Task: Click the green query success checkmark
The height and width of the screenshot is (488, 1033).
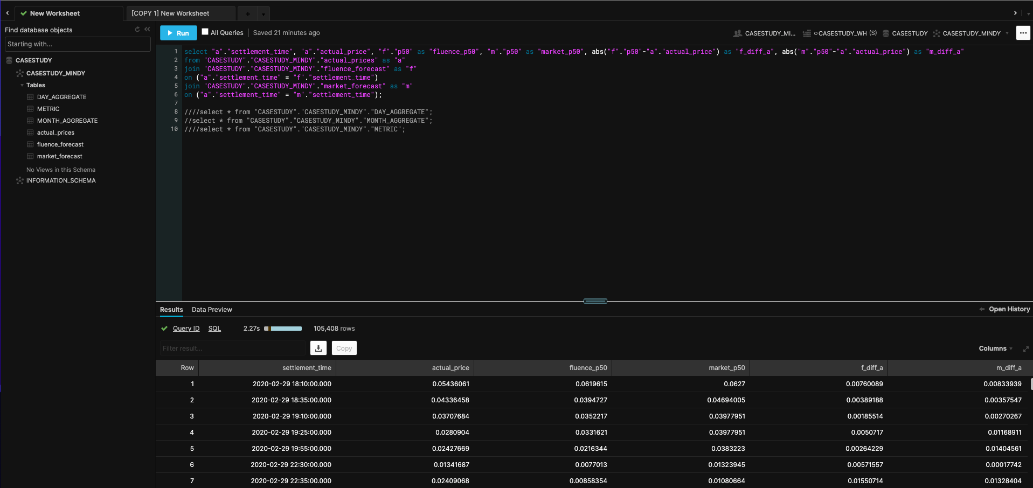Action: pos(164,329)
